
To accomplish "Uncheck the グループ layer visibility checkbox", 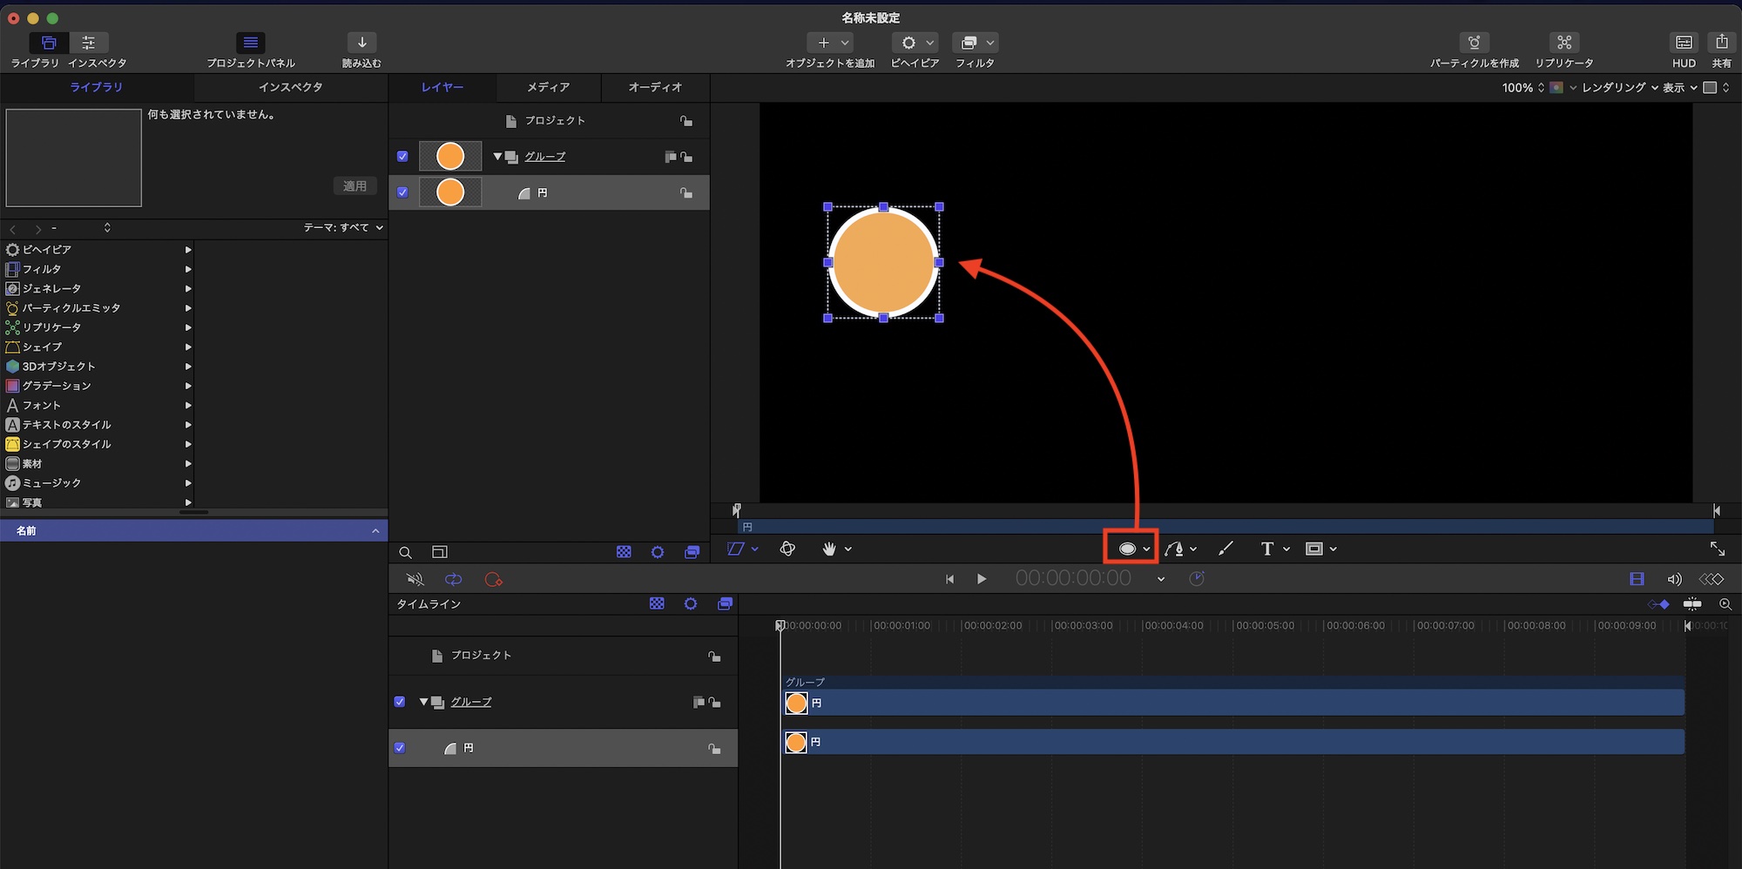I will click(x=402, y=157).
